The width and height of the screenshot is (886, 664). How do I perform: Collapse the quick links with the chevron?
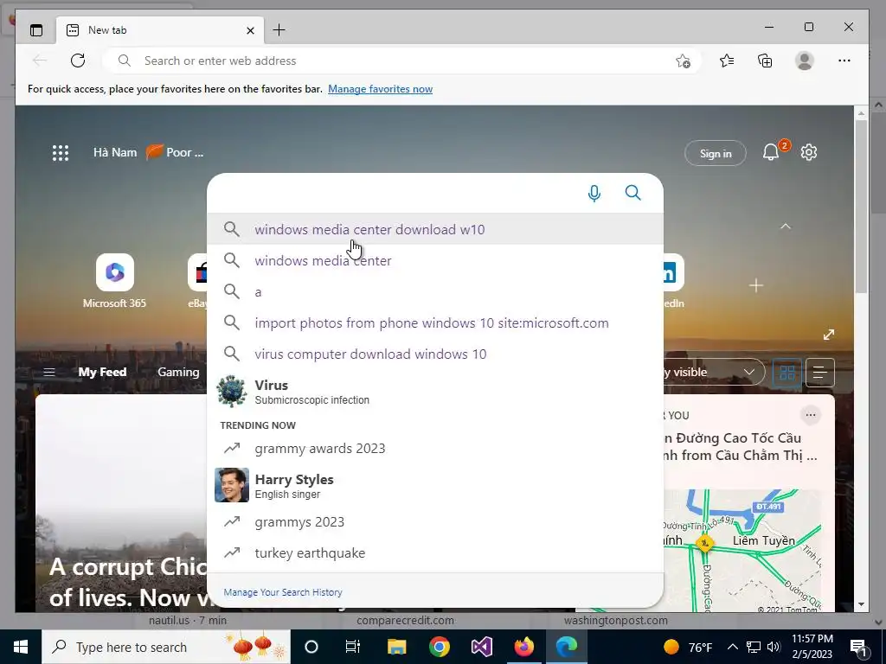[x=786, y=227]
